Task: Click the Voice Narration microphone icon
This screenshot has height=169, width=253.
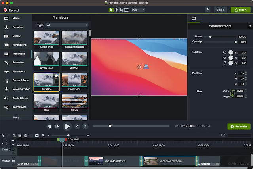Action: (x=6, y=89)
